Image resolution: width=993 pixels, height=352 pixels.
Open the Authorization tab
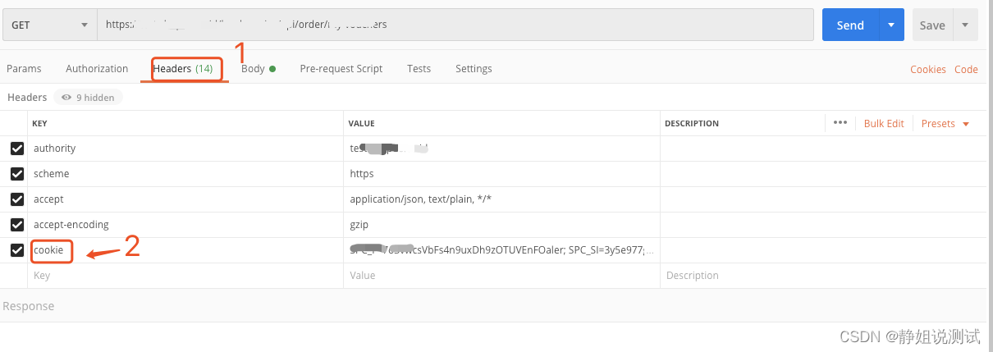pyautogui.click(x=97, y=69)
